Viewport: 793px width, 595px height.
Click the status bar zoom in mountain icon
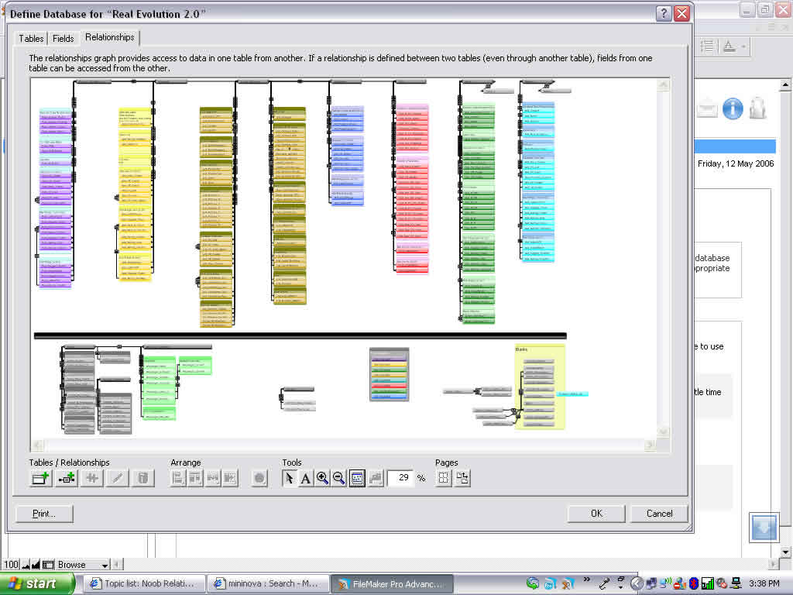36,565
